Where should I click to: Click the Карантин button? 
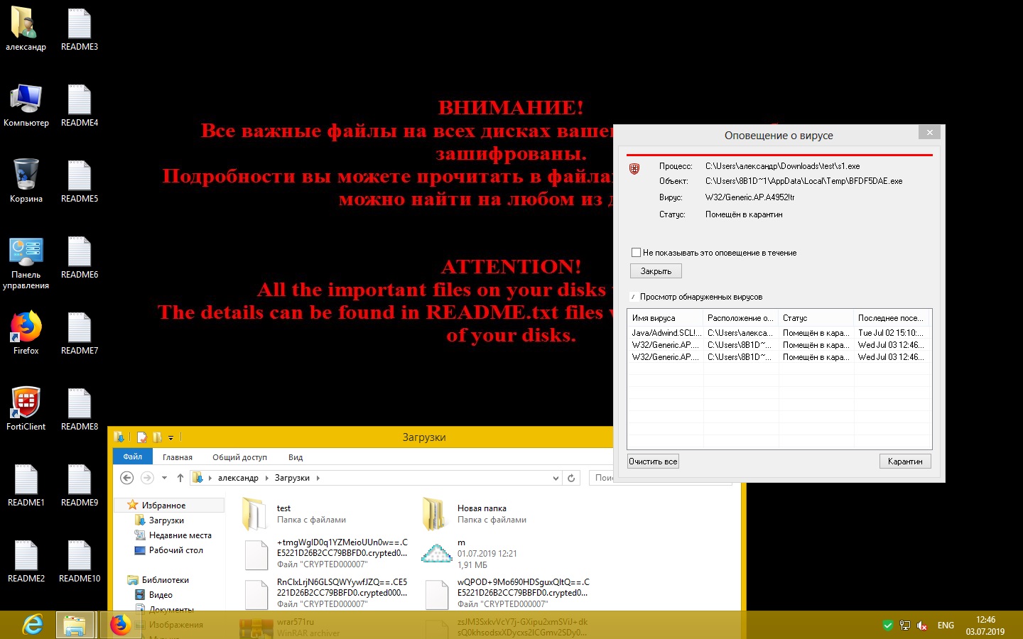click(904, 461)
